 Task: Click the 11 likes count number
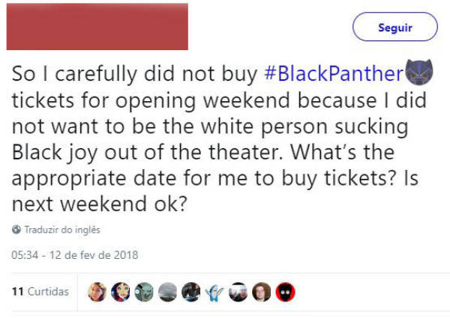pos(18,291)
